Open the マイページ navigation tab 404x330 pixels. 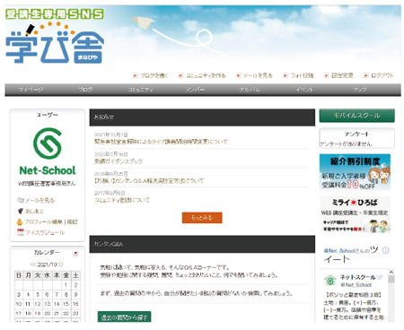pyautogui.click(x=31, y=90)
